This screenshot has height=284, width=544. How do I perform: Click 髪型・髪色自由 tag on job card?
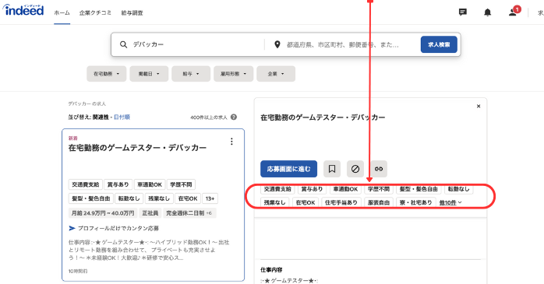pyautogui.click(x=91, y=198)
